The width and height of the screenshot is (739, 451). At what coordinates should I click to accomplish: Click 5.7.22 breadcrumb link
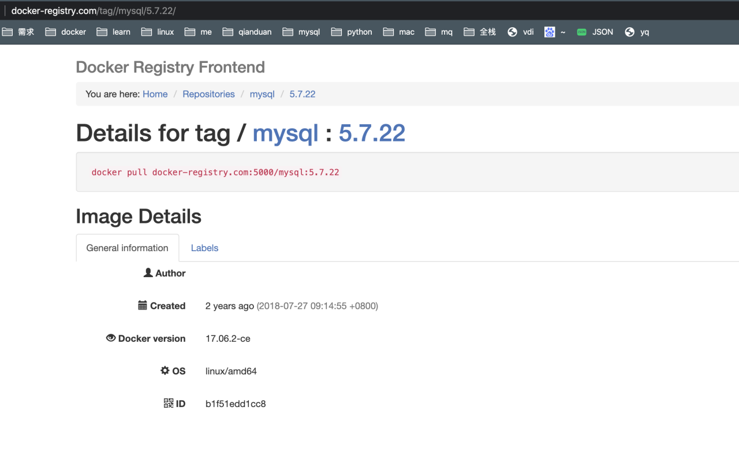click(x=303, y=94)
